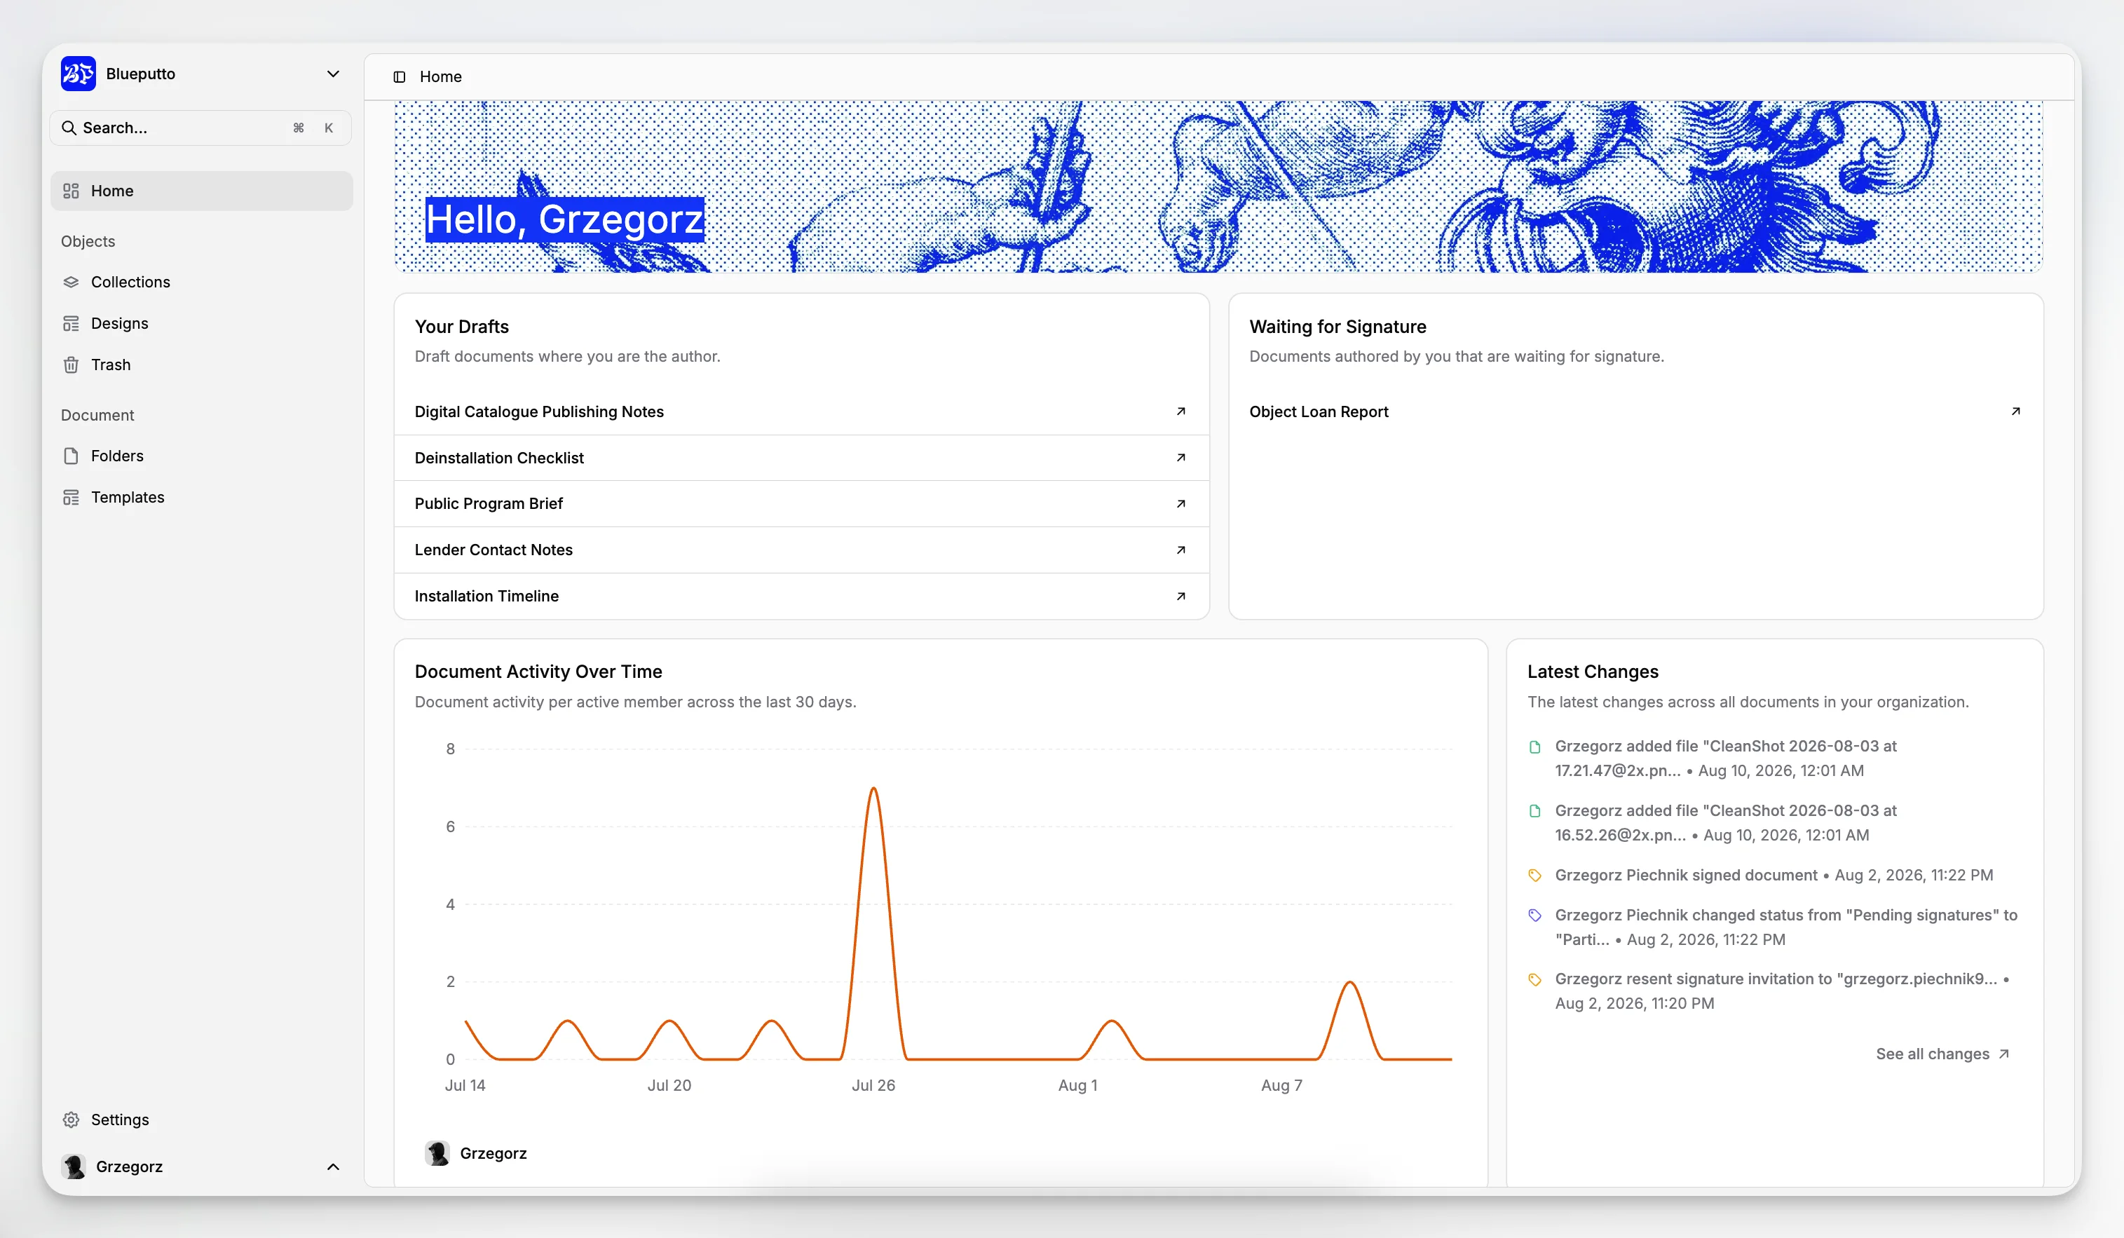Viewport: 2124px width, 1238px height.
Task: Click arrow icon for Installation Timeline
Action: pyautogui.click(x=1181, y=596)
